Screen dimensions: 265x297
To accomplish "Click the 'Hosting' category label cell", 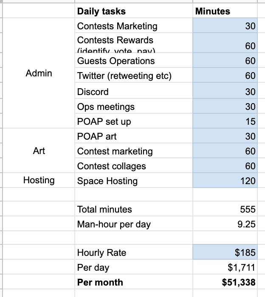I will 39,180.
